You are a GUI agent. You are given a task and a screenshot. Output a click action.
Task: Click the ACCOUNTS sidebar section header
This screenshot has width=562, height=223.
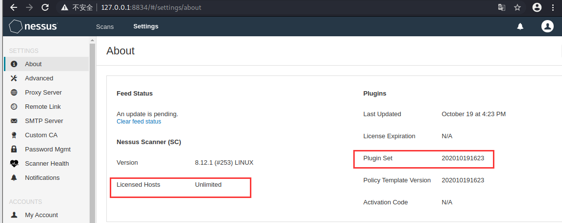click(x=25, y=202)
